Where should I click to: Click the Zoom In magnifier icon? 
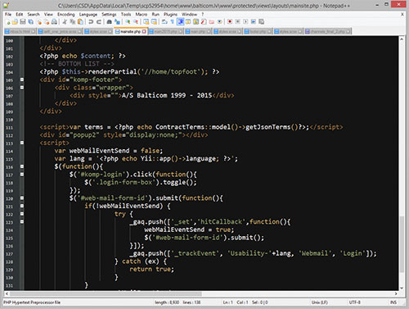tap(128, 22)
